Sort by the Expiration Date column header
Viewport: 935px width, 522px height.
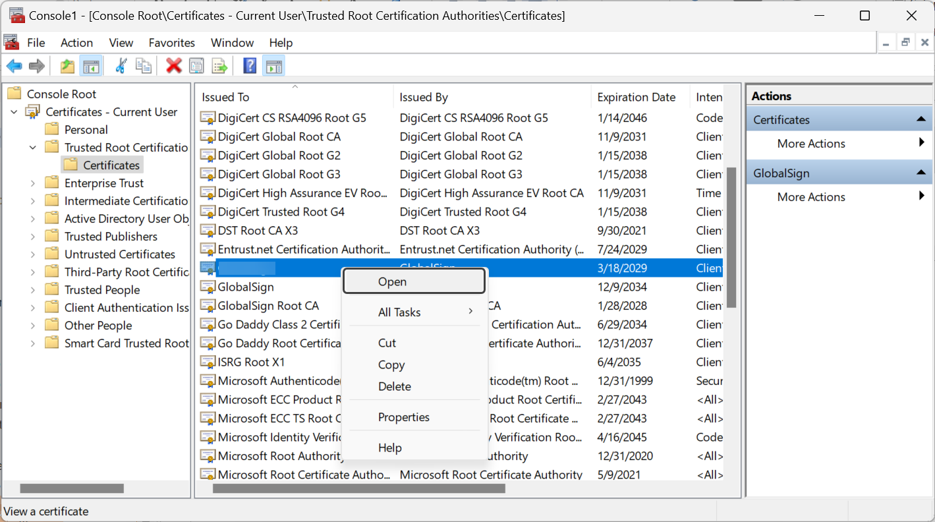tap(640, 97)
